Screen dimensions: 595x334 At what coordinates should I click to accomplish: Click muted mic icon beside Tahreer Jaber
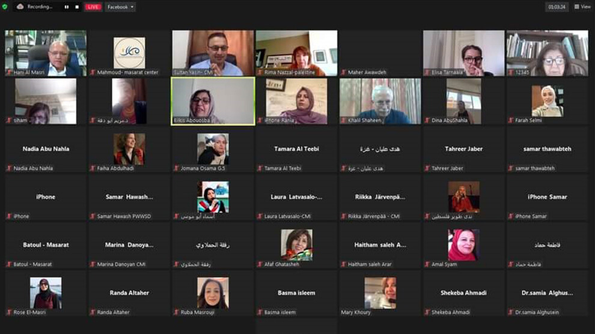tap(427, 168)
